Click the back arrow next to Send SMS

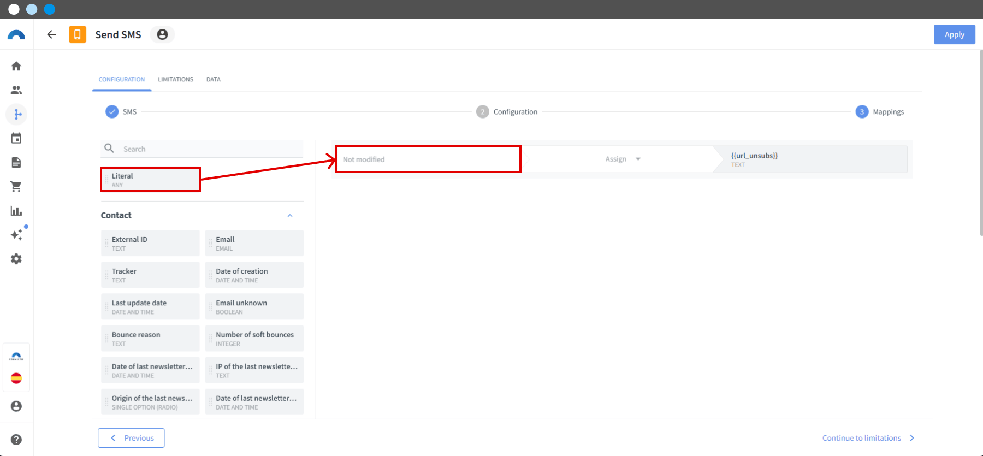tap(51, 34)
